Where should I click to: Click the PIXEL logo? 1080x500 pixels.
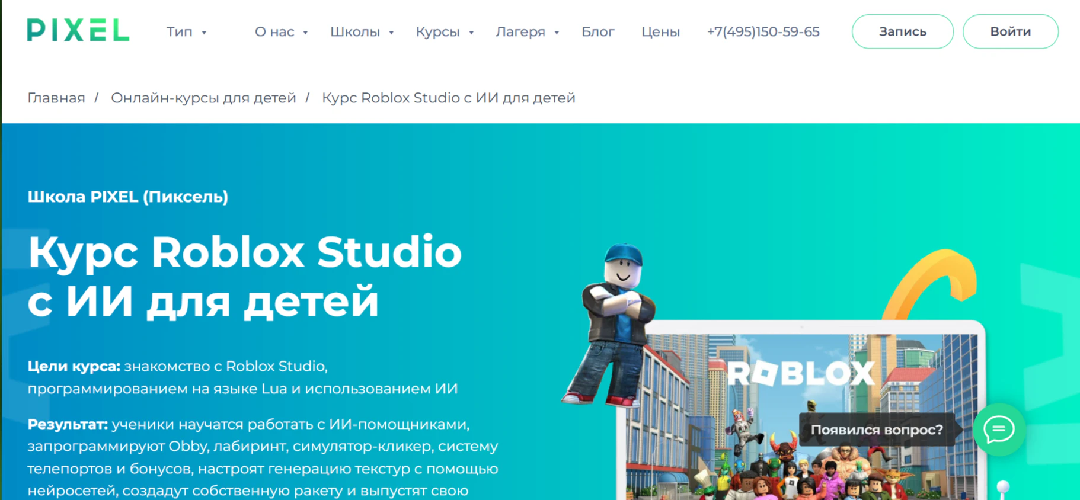coord(78,31)
